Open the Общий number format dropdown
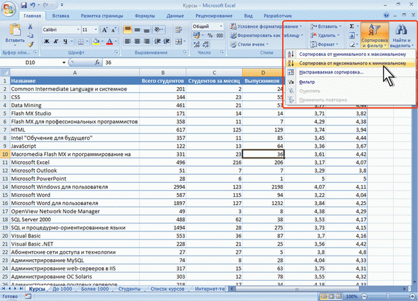The image size is (418, 301). coord(221,26)
